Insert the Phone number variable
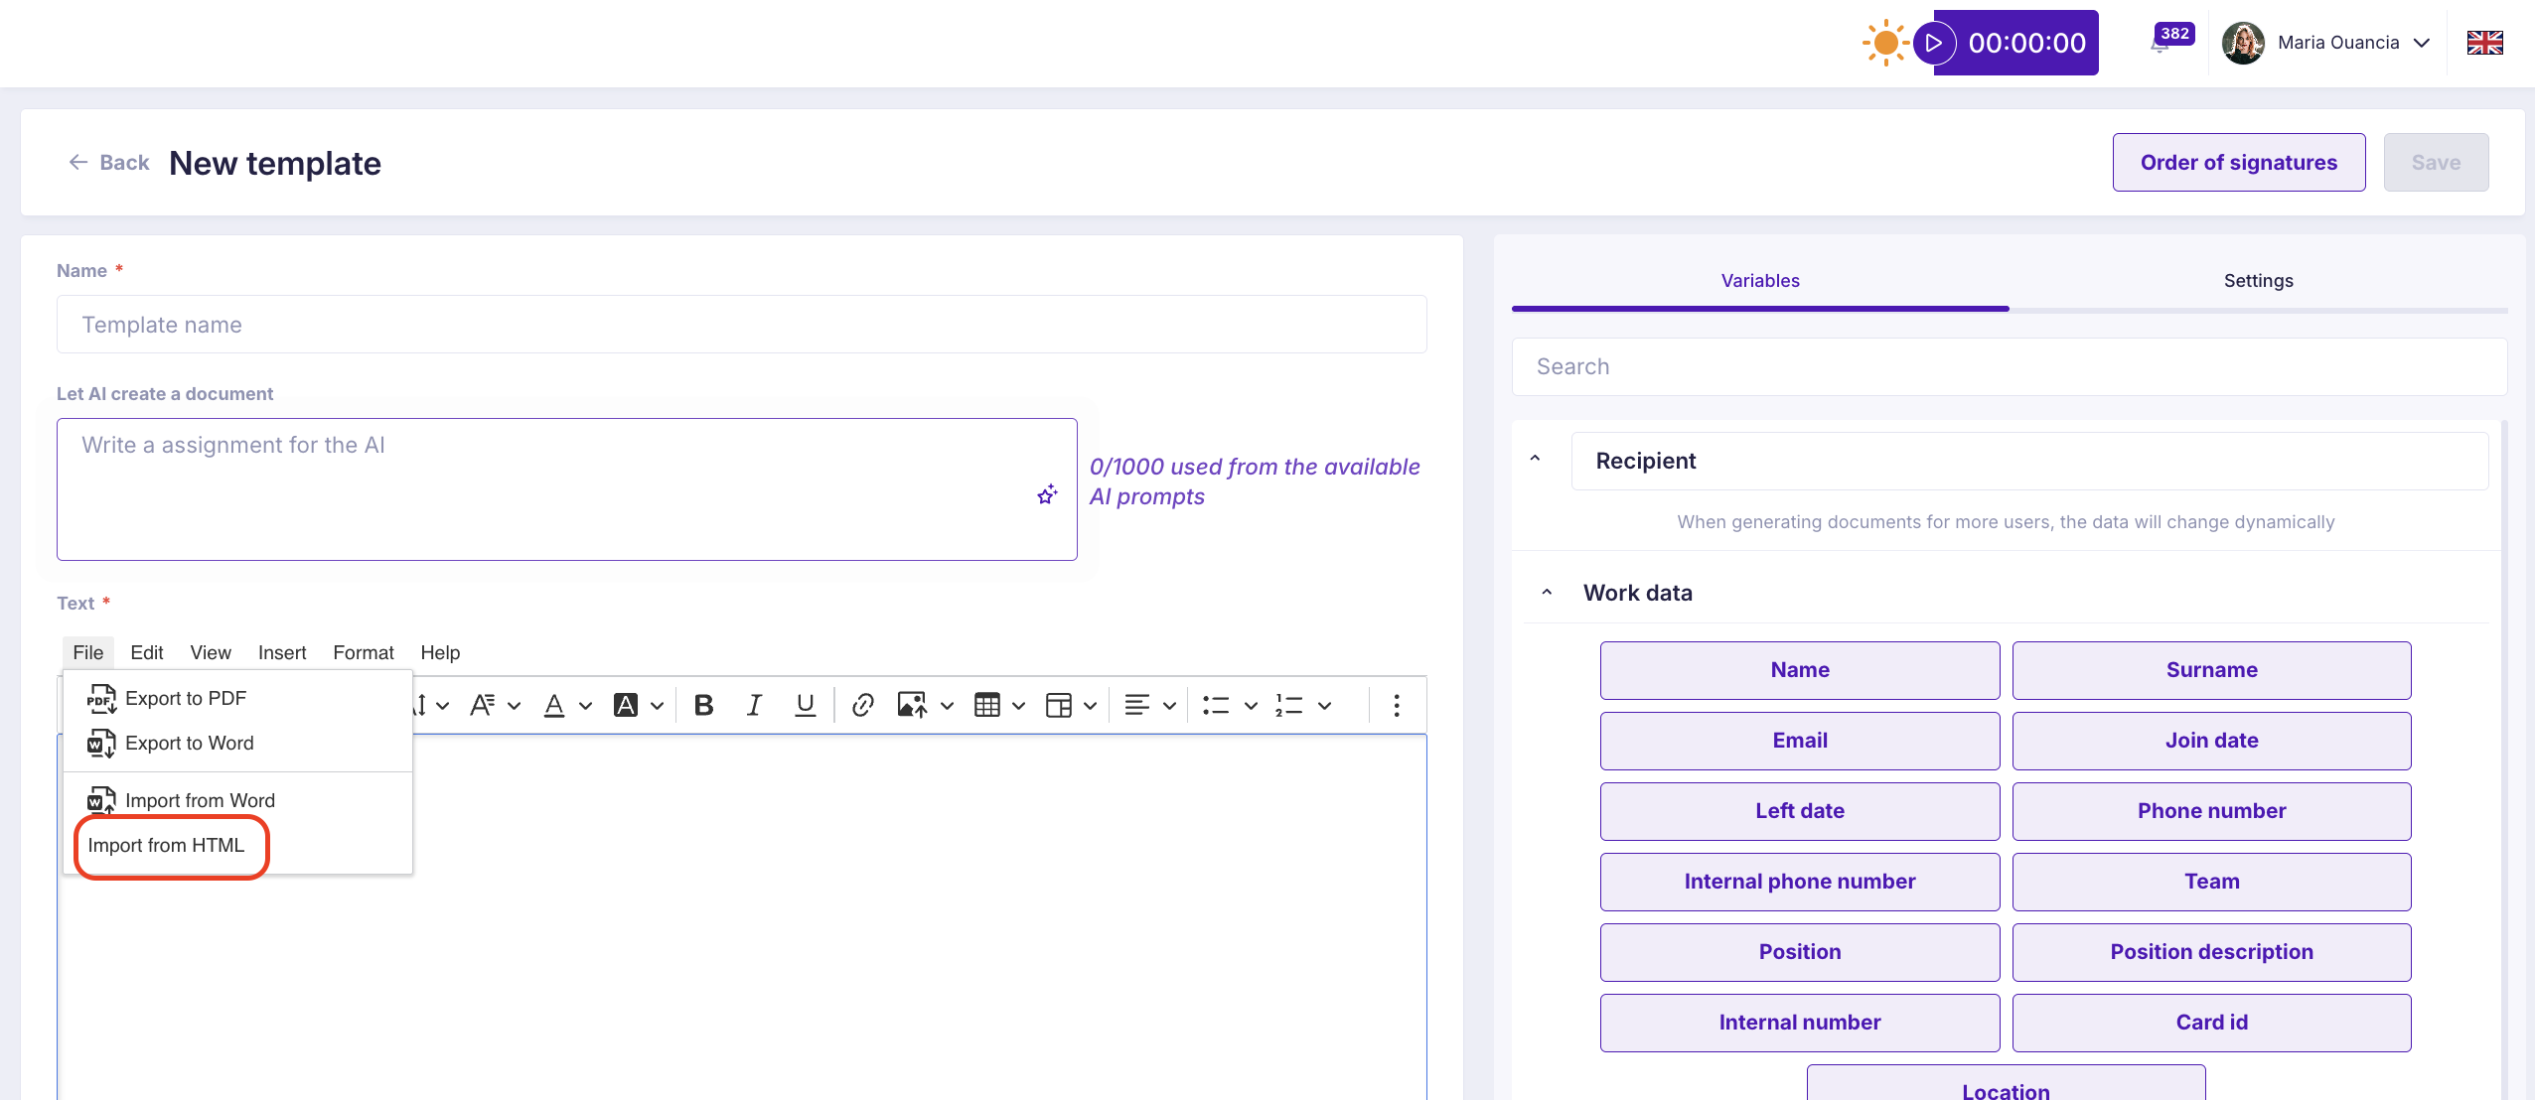This screenshot has width=2535, height=1100. 2211,811
